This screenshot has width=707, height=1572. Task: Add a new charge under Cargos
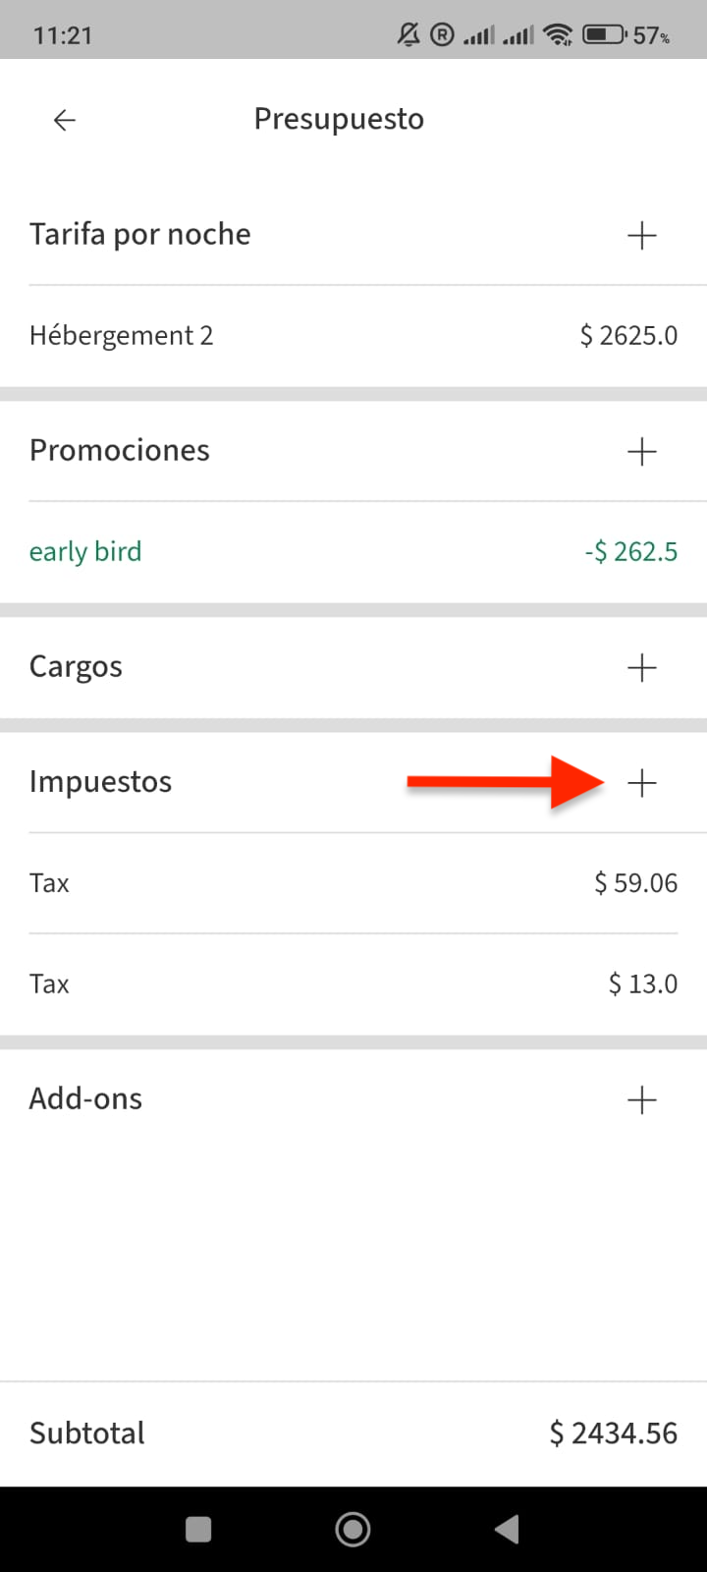(x=641, y=668)
